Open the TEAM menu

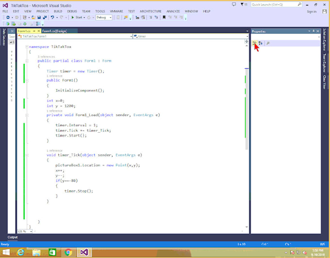(x=86, y=11)
